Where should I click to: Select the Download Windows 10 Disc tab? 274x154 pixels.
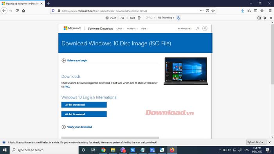(x=22, y=4)
